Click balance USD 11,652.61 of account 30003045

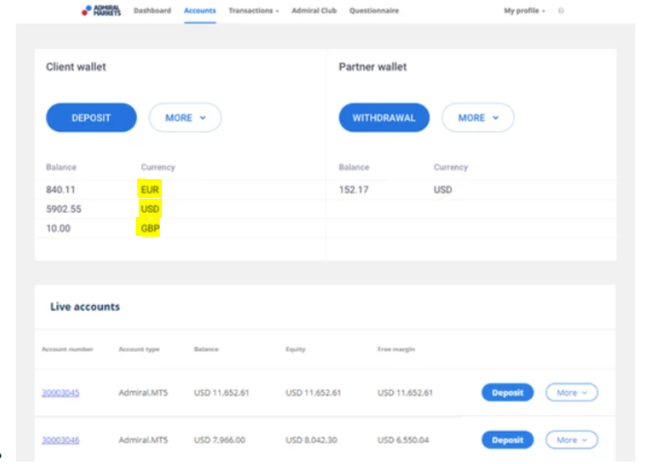(x=221, y=393)
